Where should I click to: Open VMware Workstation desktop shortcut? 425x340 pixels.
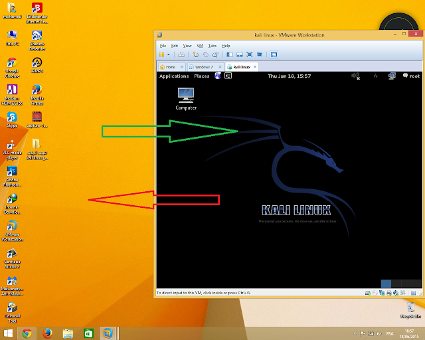pyautogui.click(x=12, y=231)
